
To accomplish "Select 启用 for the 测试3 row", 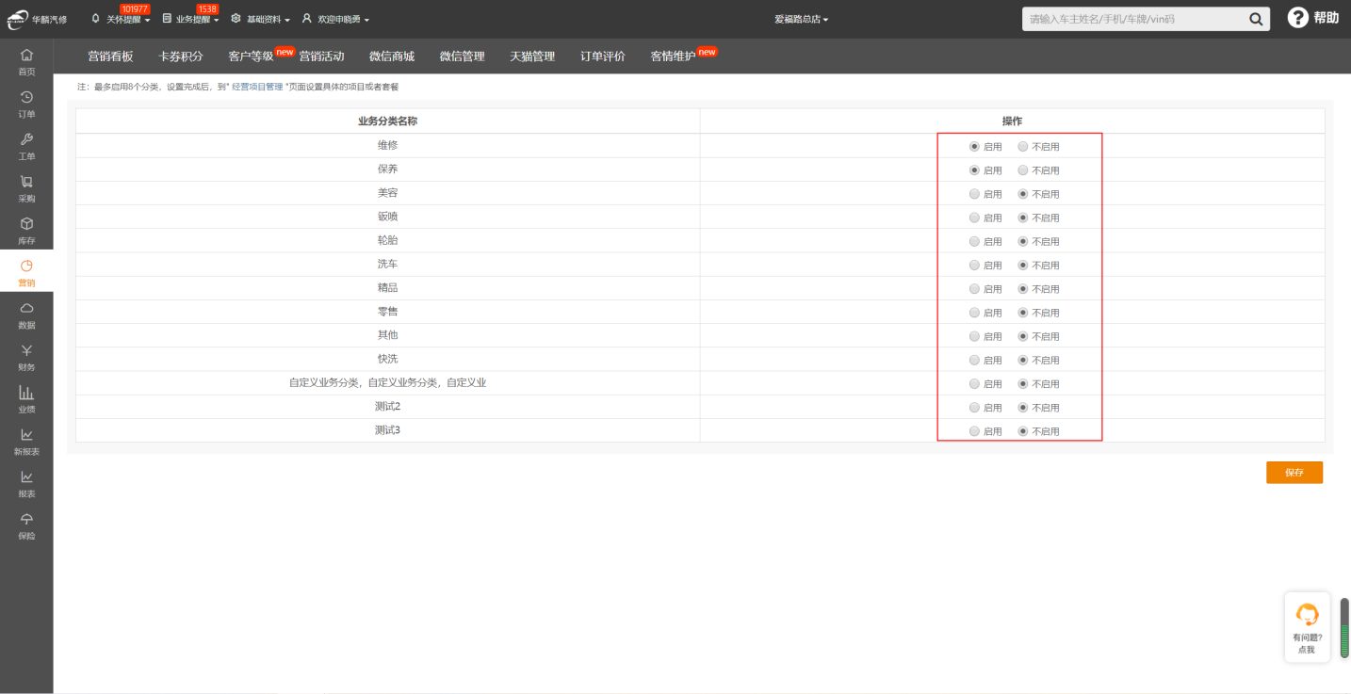I will tap(974, 431).
